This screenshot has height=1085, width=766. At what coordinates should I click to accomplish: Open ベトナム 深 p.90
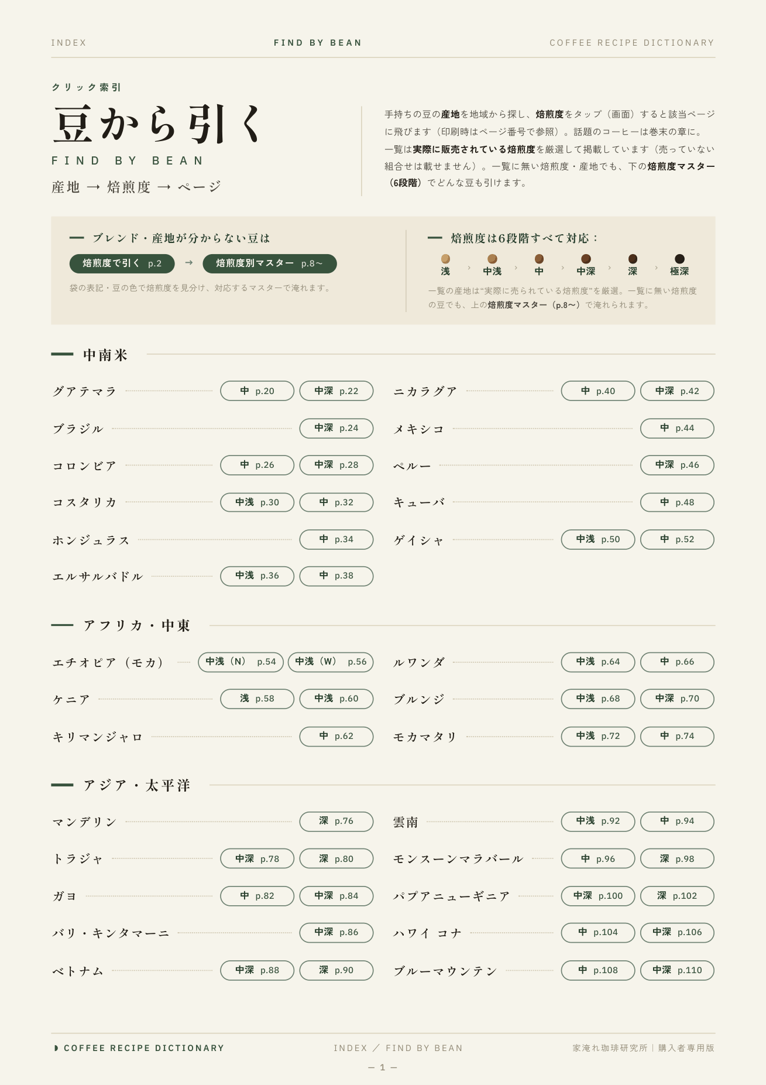pyautogui.click(x=336, y=970)
